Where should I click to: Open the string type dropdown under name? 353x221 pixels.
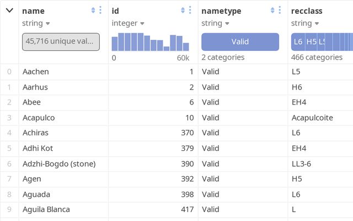tap(36, 23)
